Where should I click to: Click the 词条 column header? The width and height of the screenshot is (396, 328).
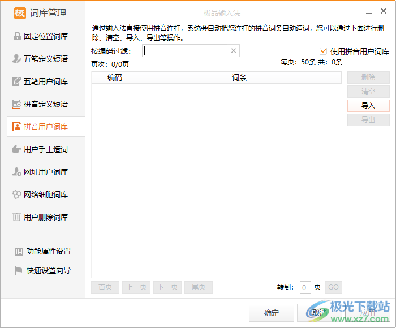click(x=239, y=77)
